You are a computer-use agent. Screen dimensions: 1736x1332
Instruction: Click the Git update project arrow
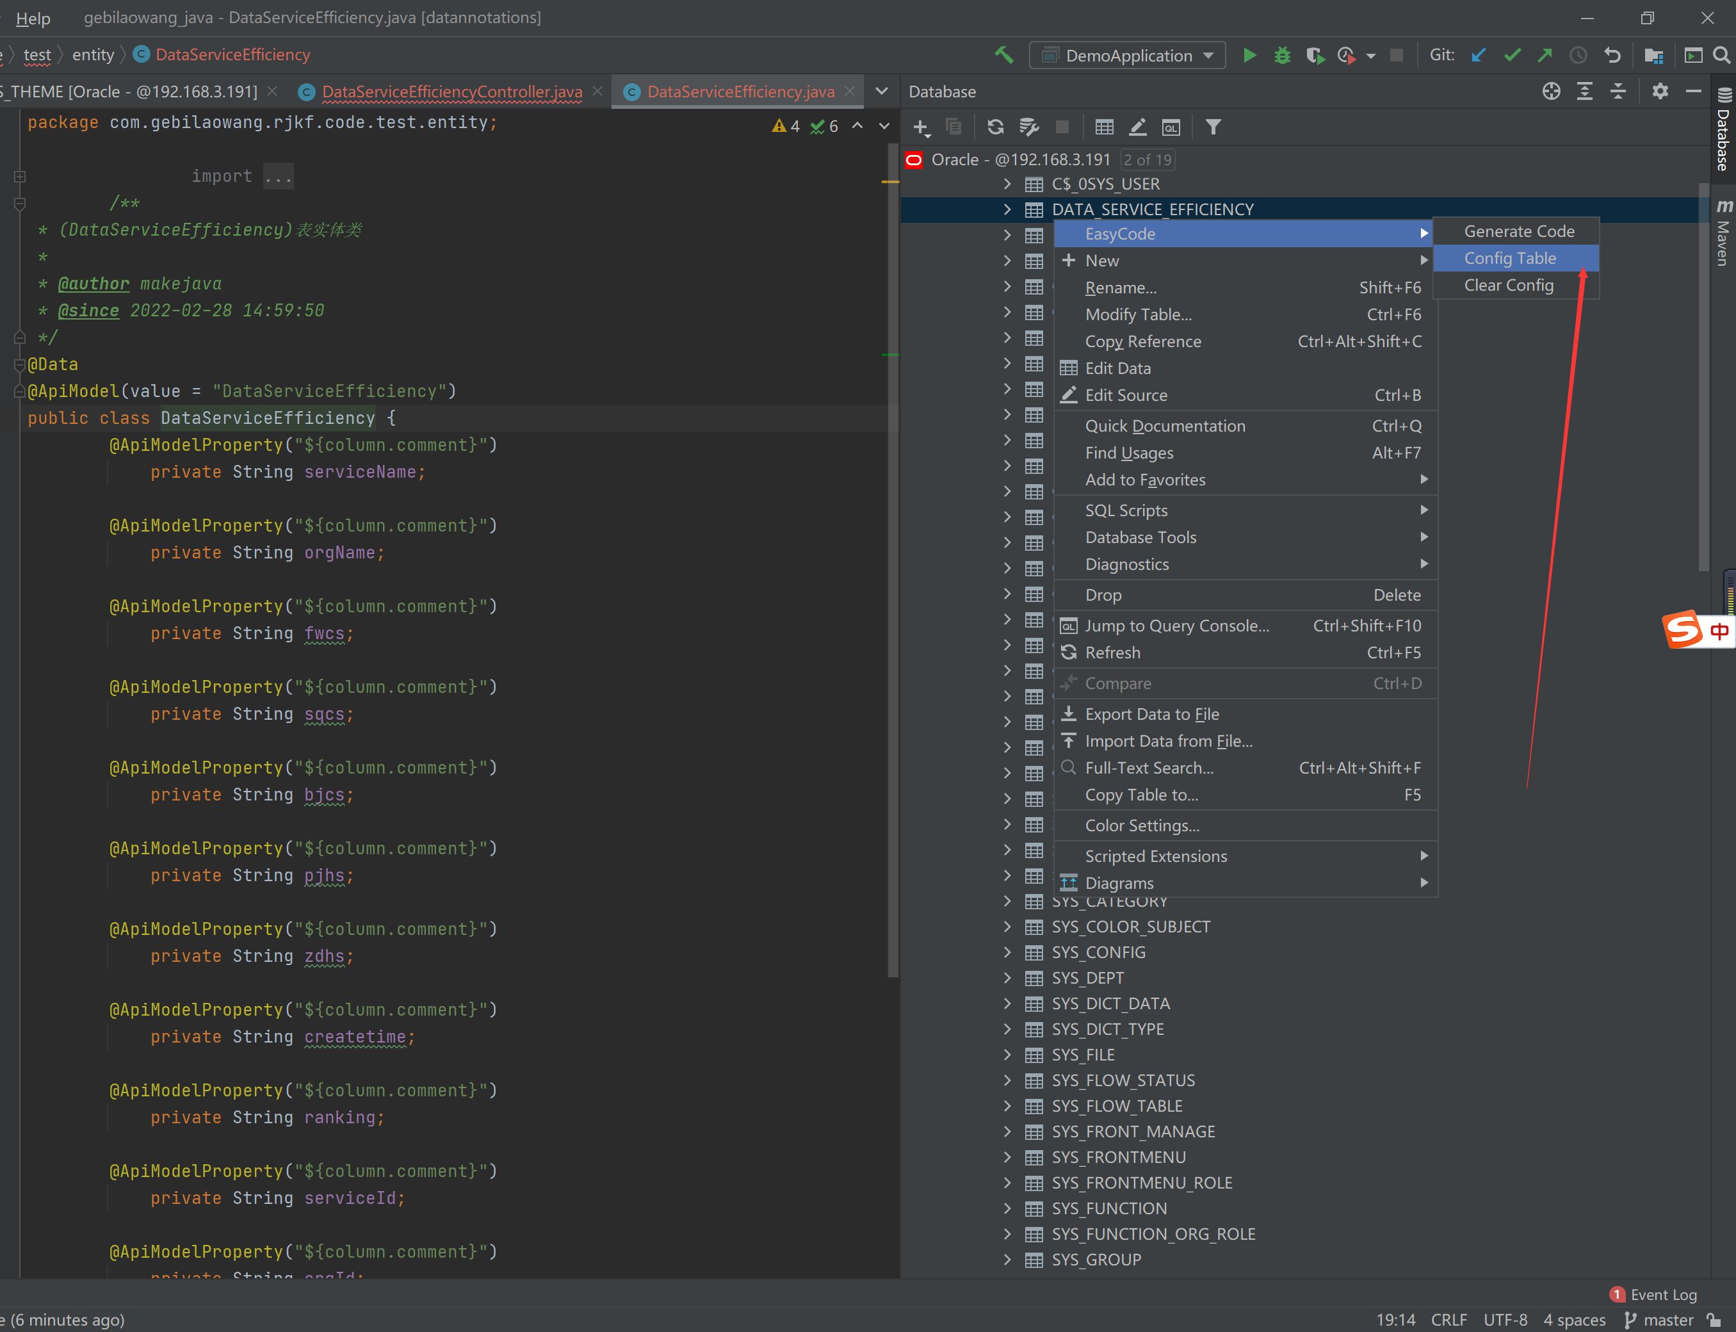pyautogui.click(x=1479, y=56)
